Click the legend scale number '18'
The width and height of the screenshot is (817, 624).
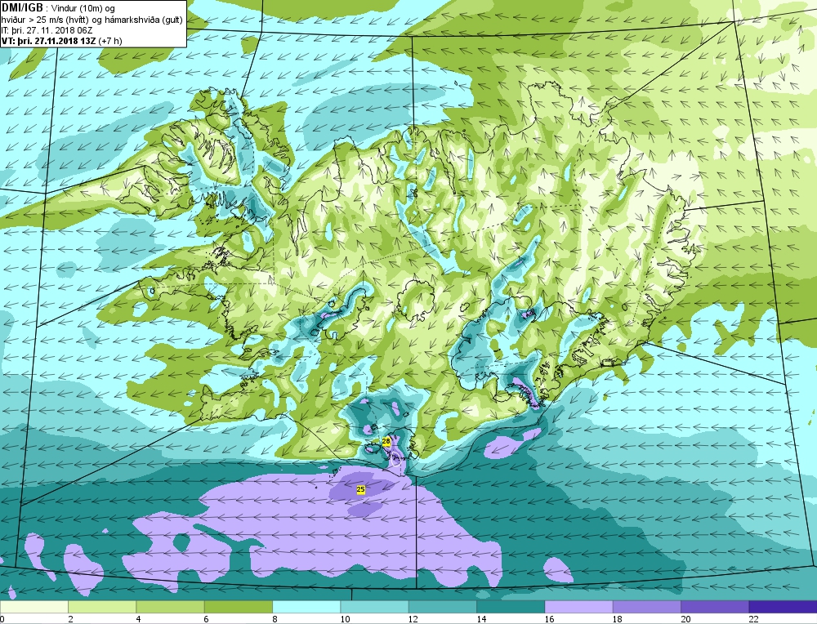pyautogui.click(x=617, y=619)
